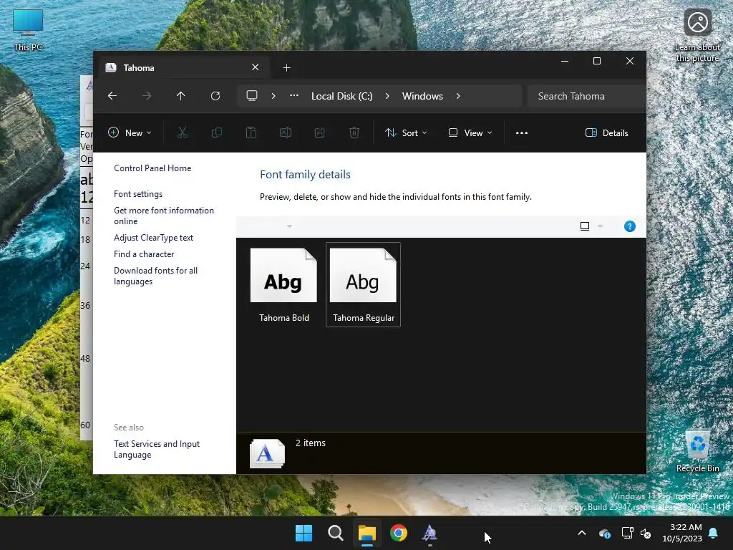Open Find a character link
This screenshot has width=733, height=550.
144,254
